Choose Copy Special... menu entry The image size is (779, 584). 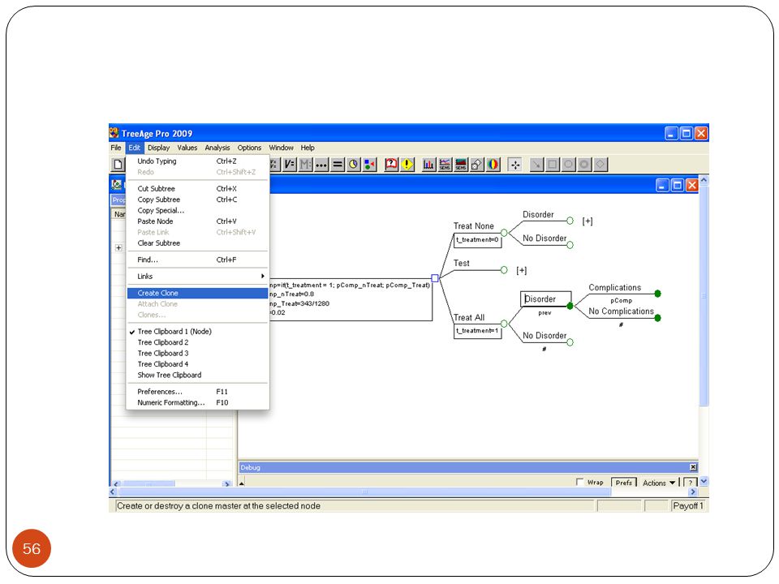198,211
